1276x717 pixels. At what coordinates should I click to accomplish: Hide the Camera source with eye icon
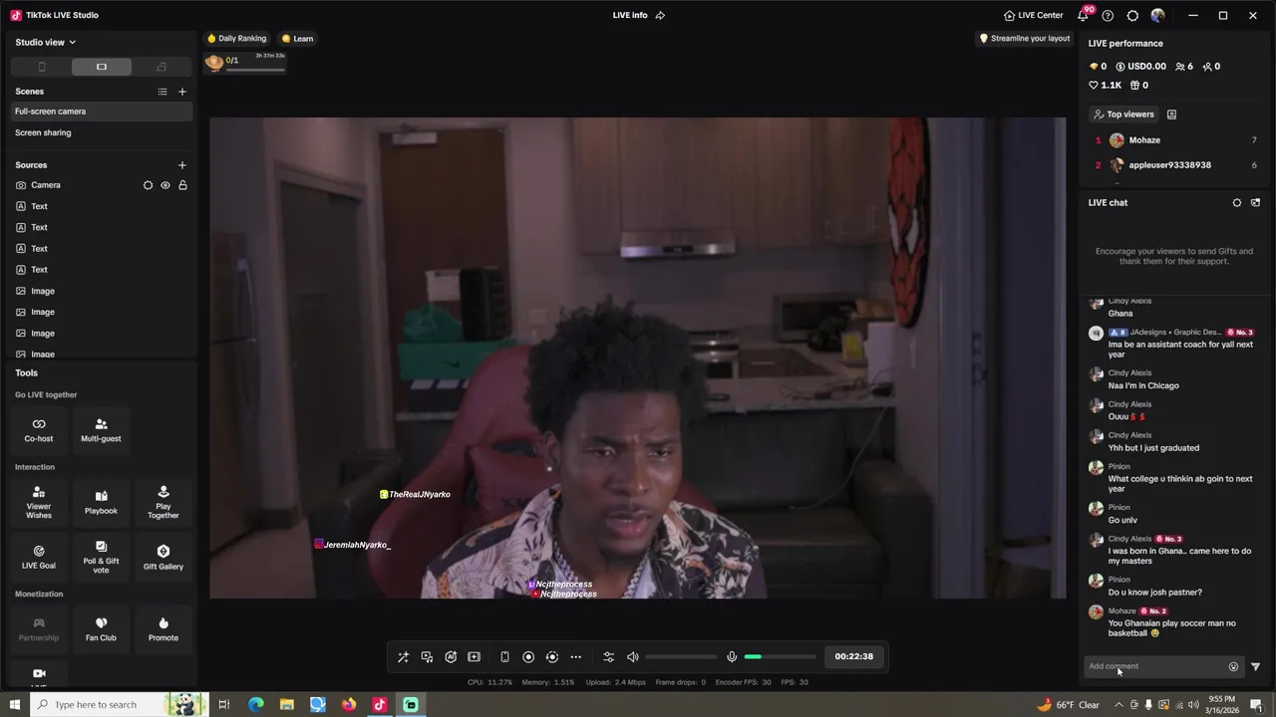165,185
